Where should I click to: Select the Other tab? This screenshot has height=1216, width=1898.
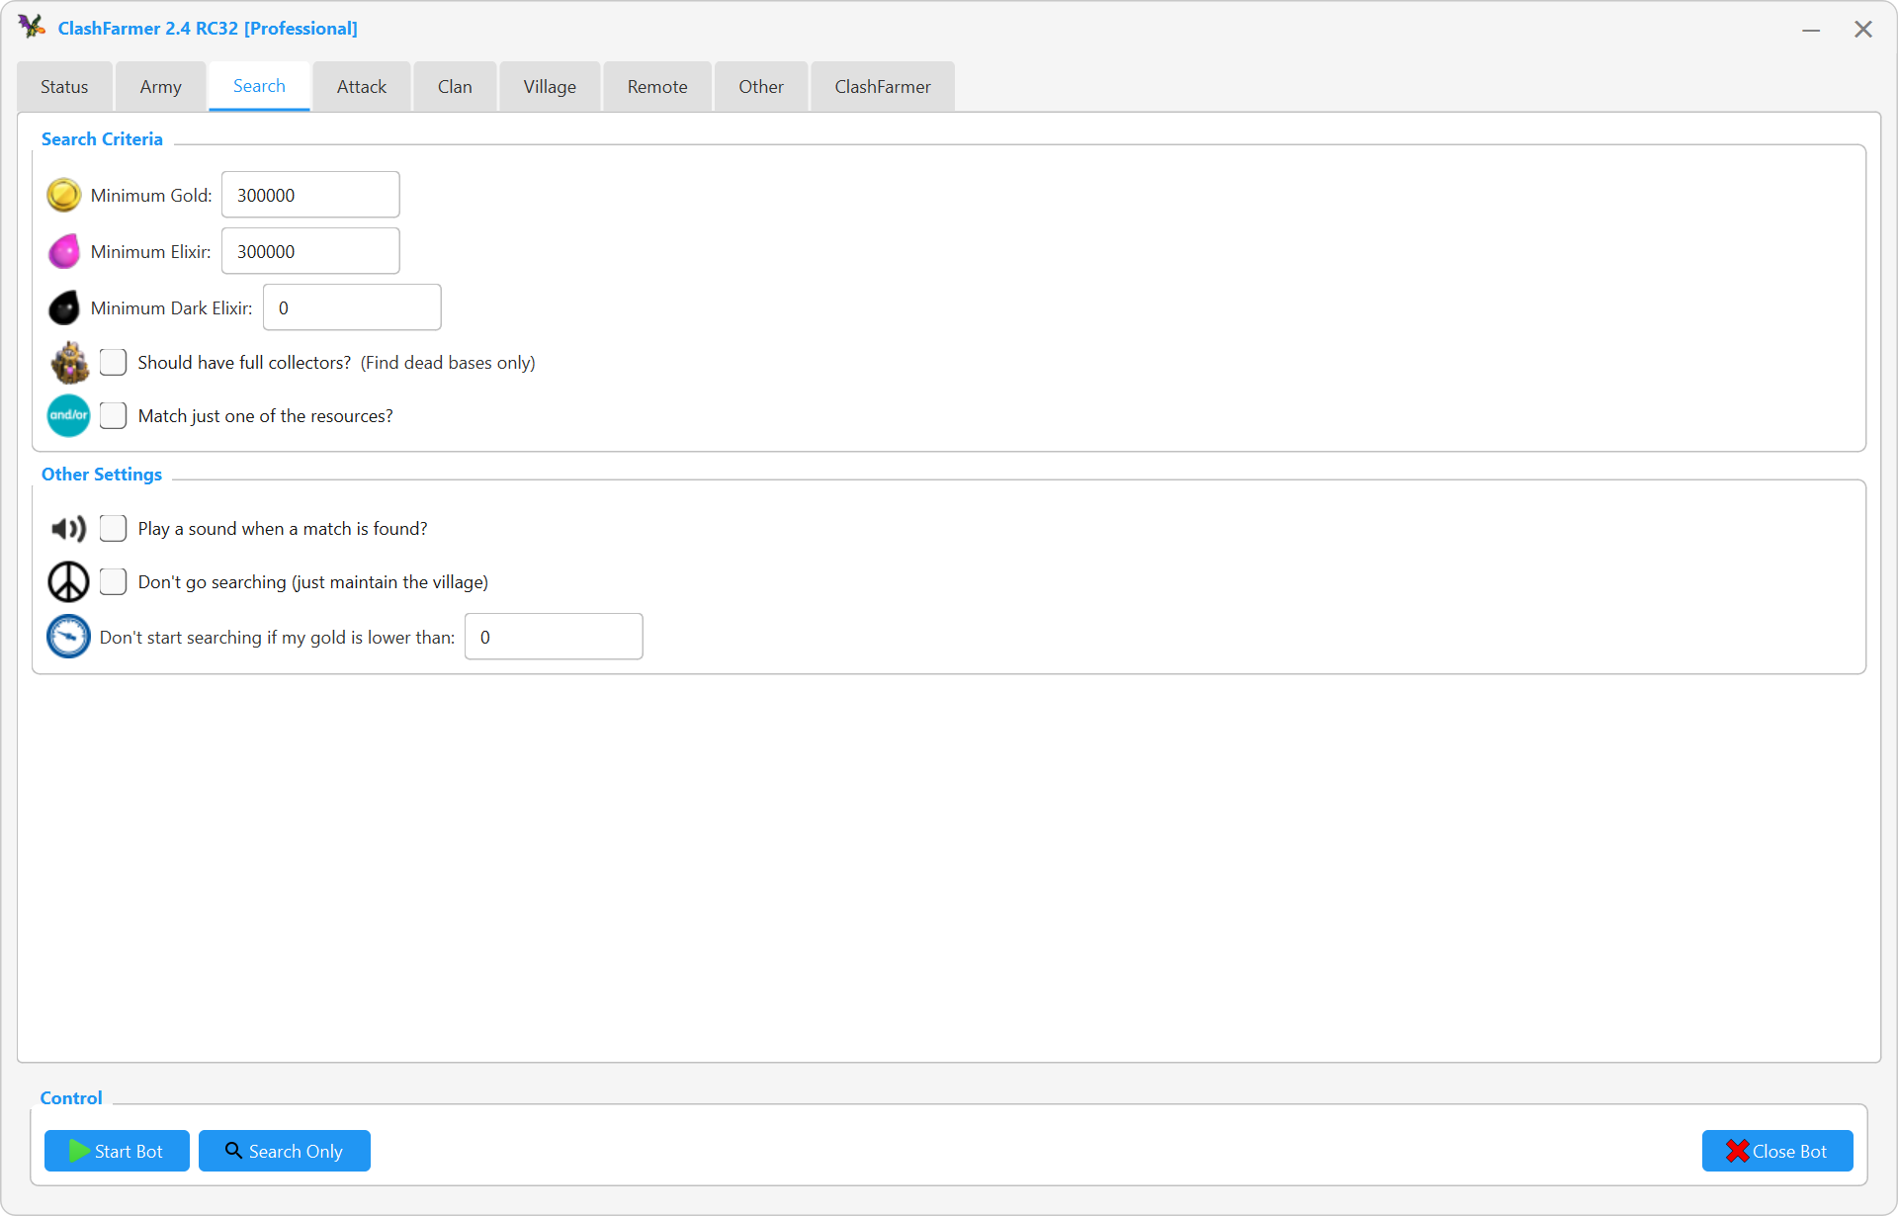[x=761, y=87]
